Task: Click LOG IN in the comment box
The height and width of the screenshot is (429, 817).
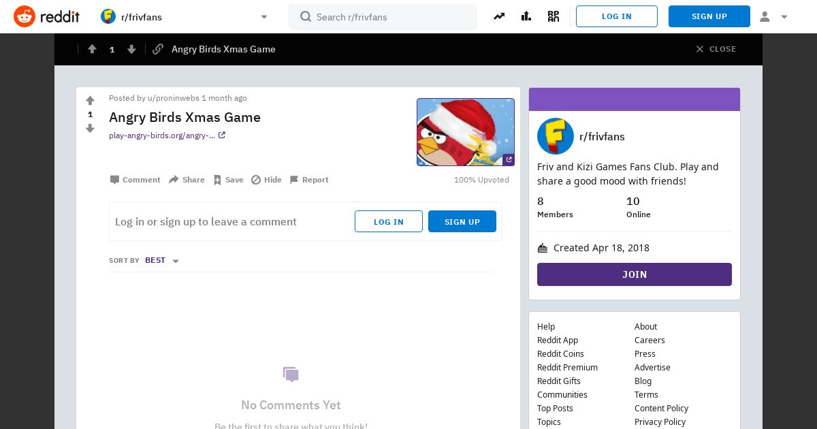Action: 389,221
